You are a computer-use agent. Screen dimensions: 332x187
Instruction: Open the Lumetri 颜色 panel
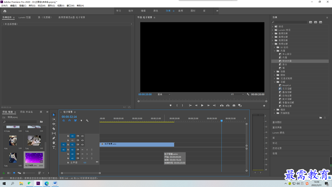[x=278, y=133]
